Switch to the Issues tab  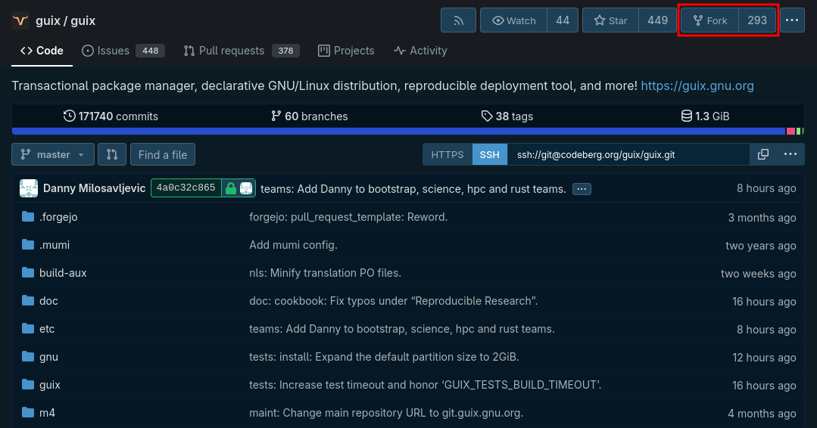click(113, 51)
